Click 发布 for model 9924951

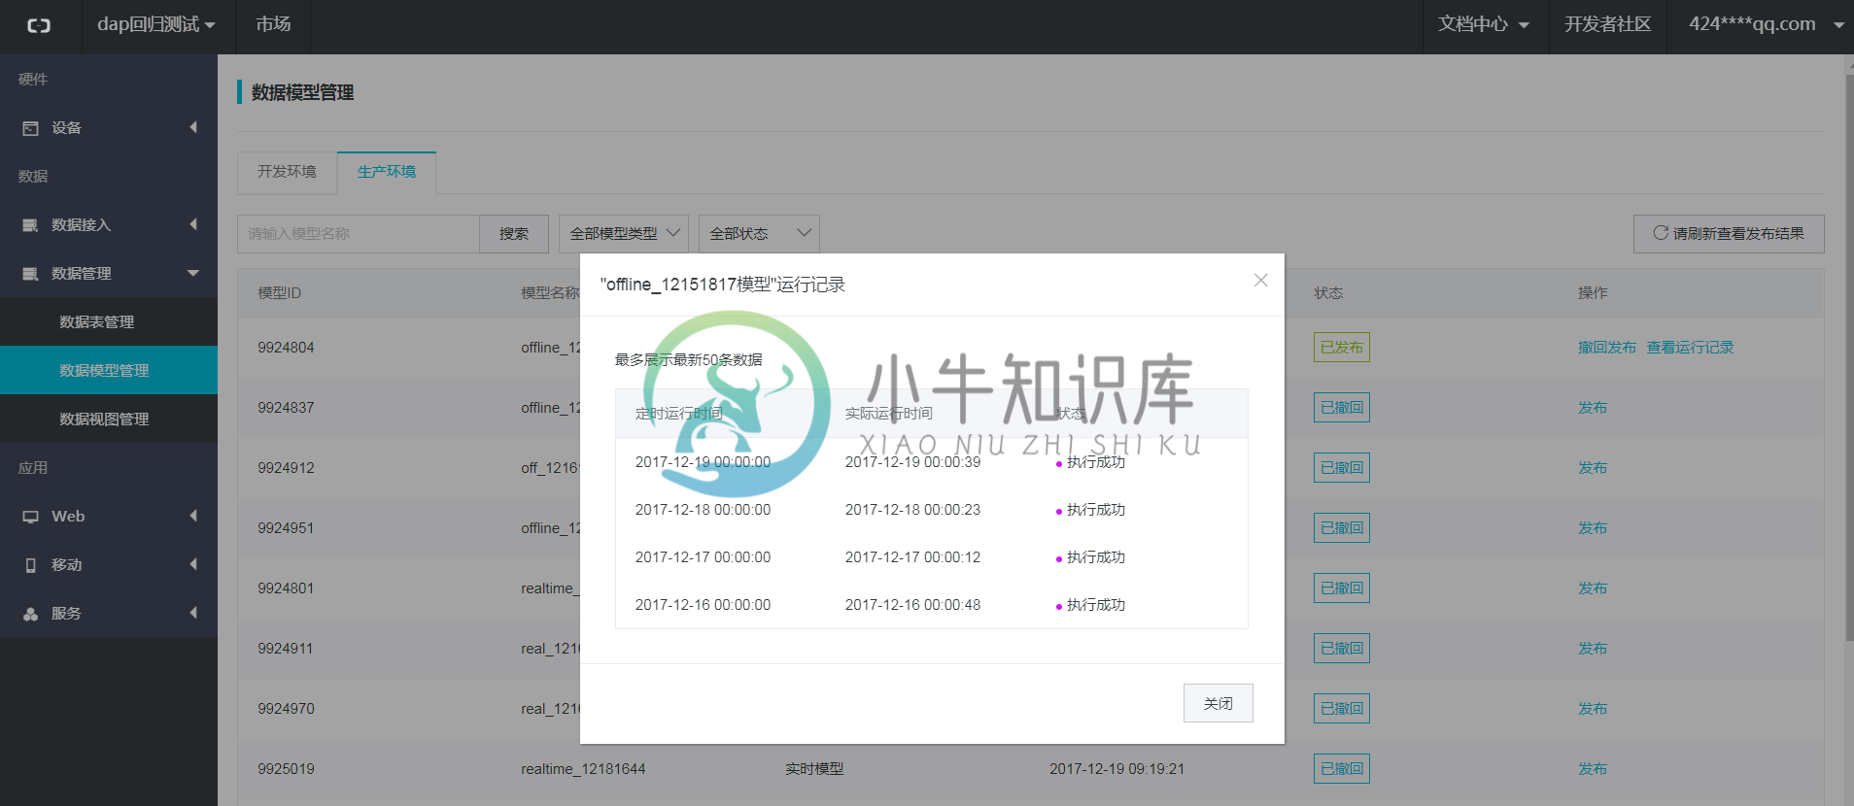1593,528
